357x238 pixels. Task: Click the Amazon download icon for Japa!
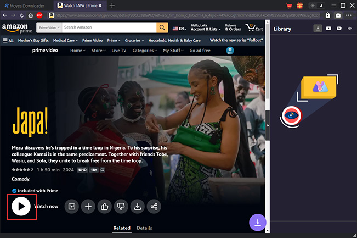pyautogui.click(x=138, y=207)
